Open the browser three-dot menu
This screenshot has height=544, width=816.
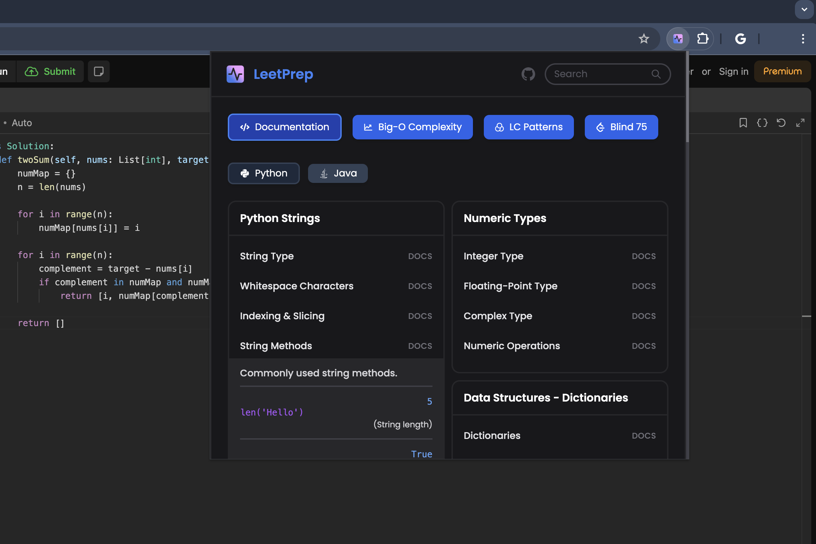tap(803, 38)
